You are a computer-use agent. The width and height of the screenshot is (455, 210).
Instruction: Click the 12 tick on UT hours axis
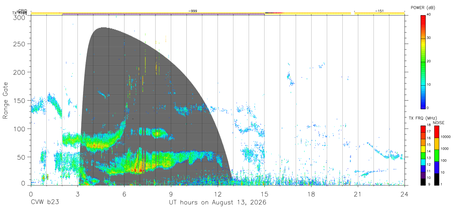point(218,194)
